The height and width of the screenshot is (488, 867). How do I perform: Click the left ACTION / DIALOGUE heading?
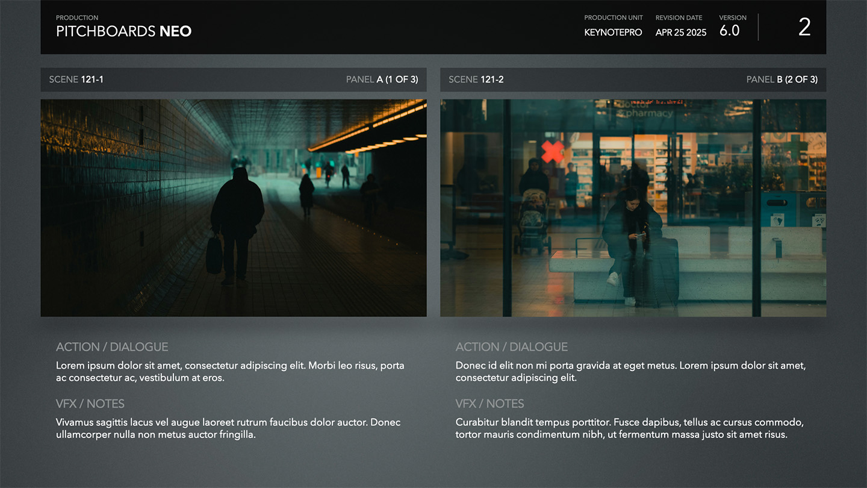point(112,347)
